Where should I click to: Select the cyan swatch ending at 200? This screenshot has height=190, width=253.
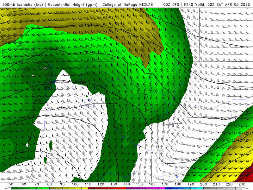(x=200, y=188)
